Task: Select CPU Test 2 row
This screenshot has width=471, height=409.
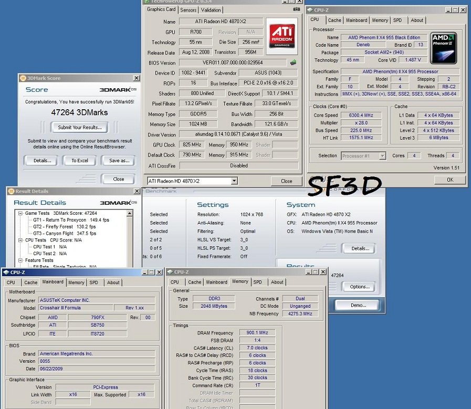Action: pos(50,254)
